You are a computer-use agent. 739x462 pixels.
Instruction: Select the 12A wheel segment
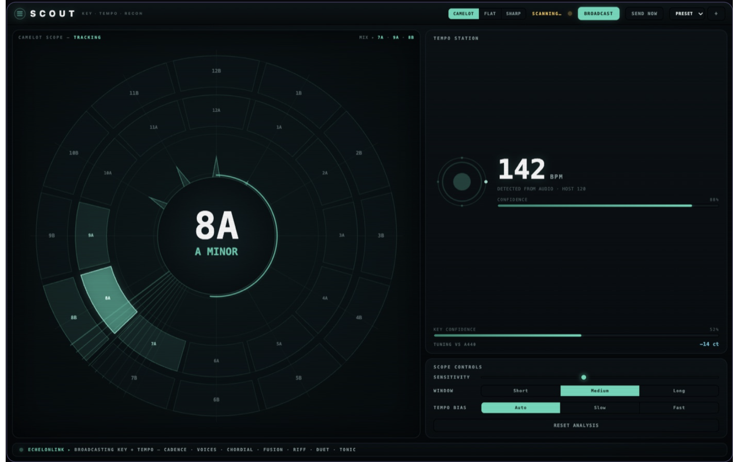coord(216,110)
